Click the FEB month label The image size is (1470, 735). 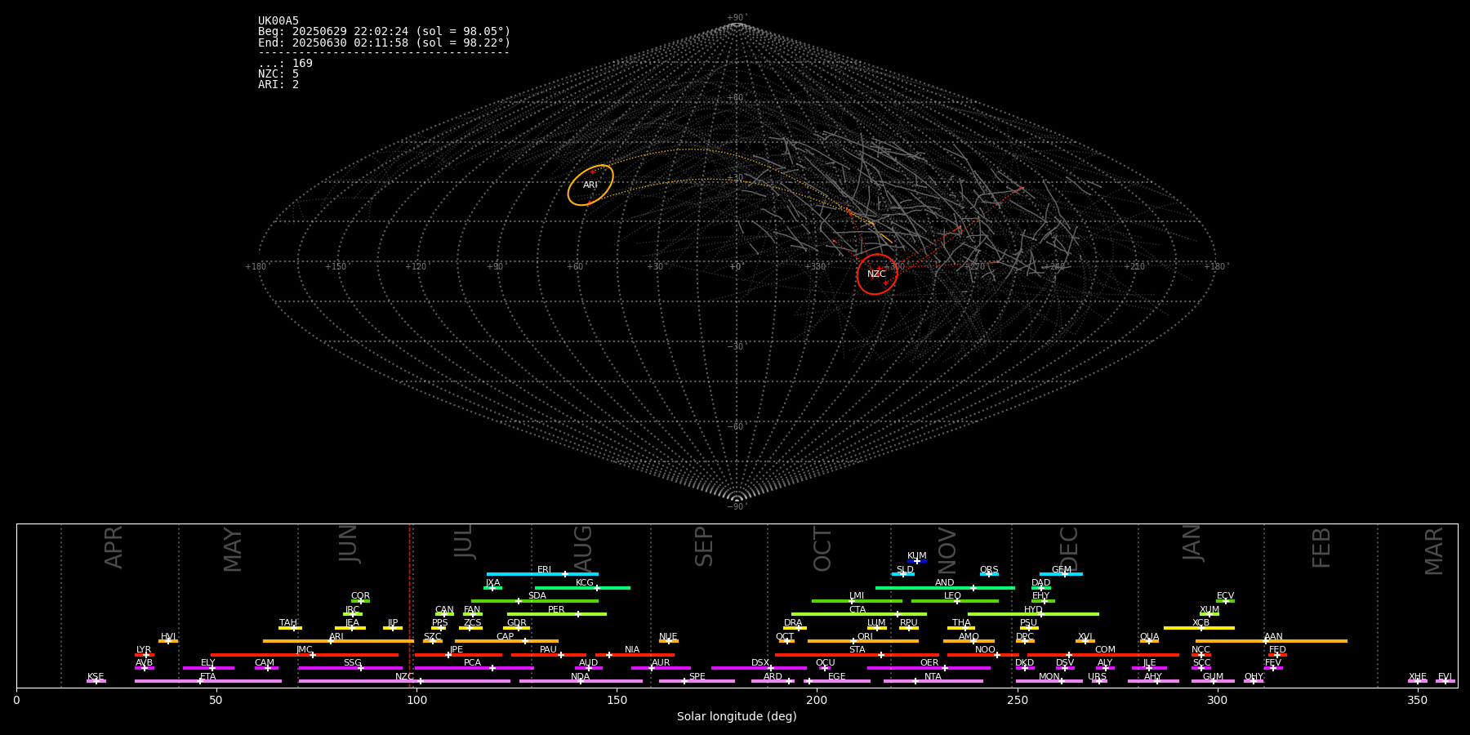[x=1321, y=547]
